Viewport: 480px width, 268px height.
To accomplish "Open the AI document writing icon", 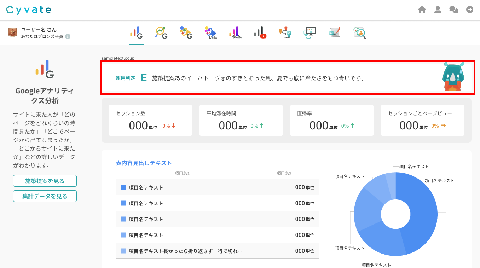I will (x=335, y=33).
